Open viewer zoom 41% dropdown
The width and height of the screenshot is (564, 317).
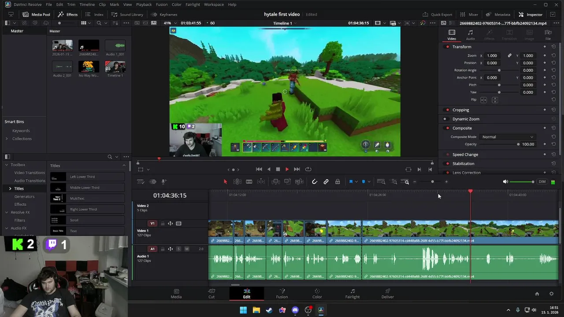click(x=170, y=23)
